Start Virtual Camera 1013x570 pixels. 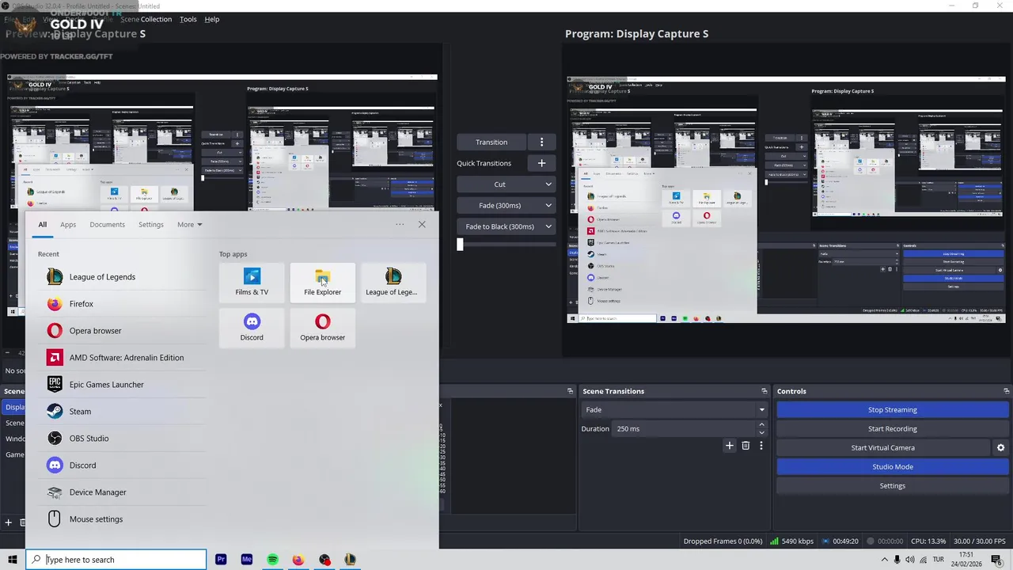coord(882,448)
